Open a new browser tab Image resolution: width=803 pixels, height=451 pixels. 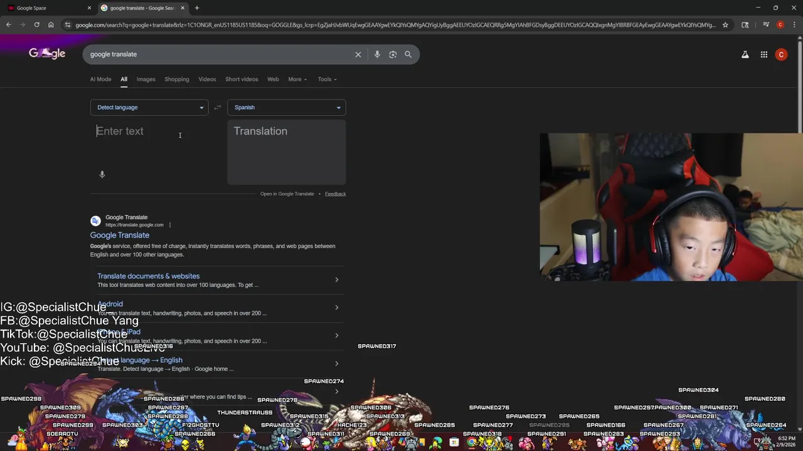point(197,8)
